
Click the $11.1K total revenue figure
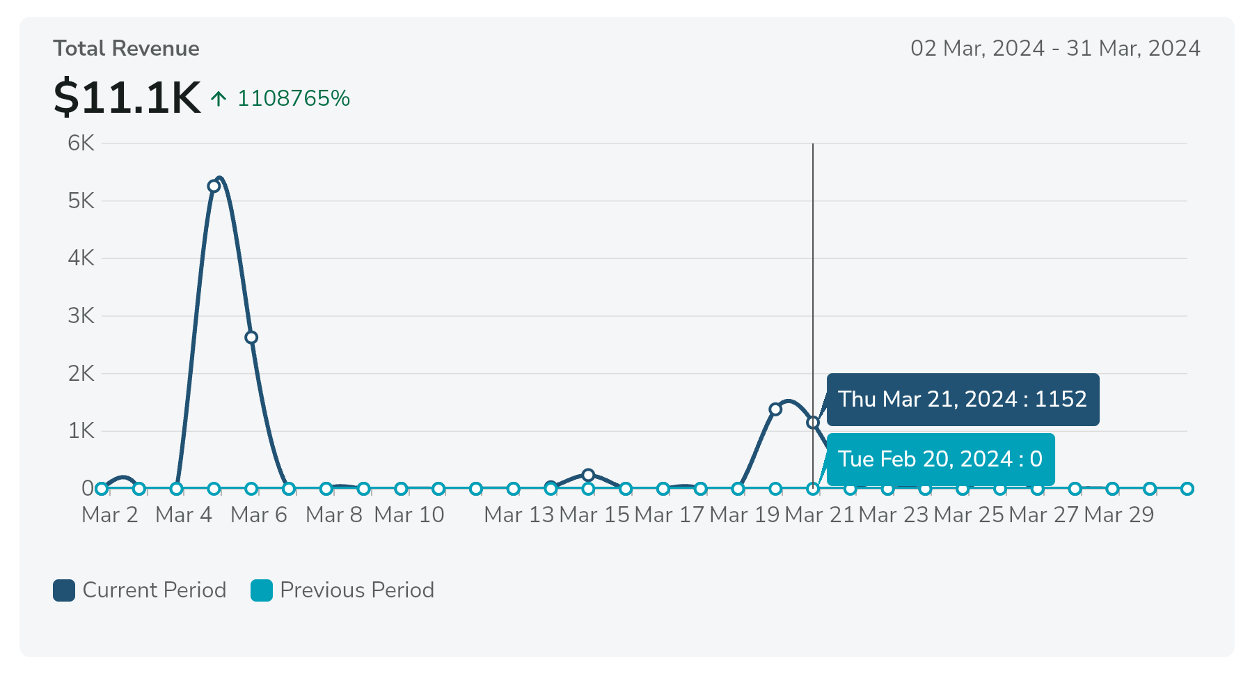pyautogui.click(x=127, y=97)
